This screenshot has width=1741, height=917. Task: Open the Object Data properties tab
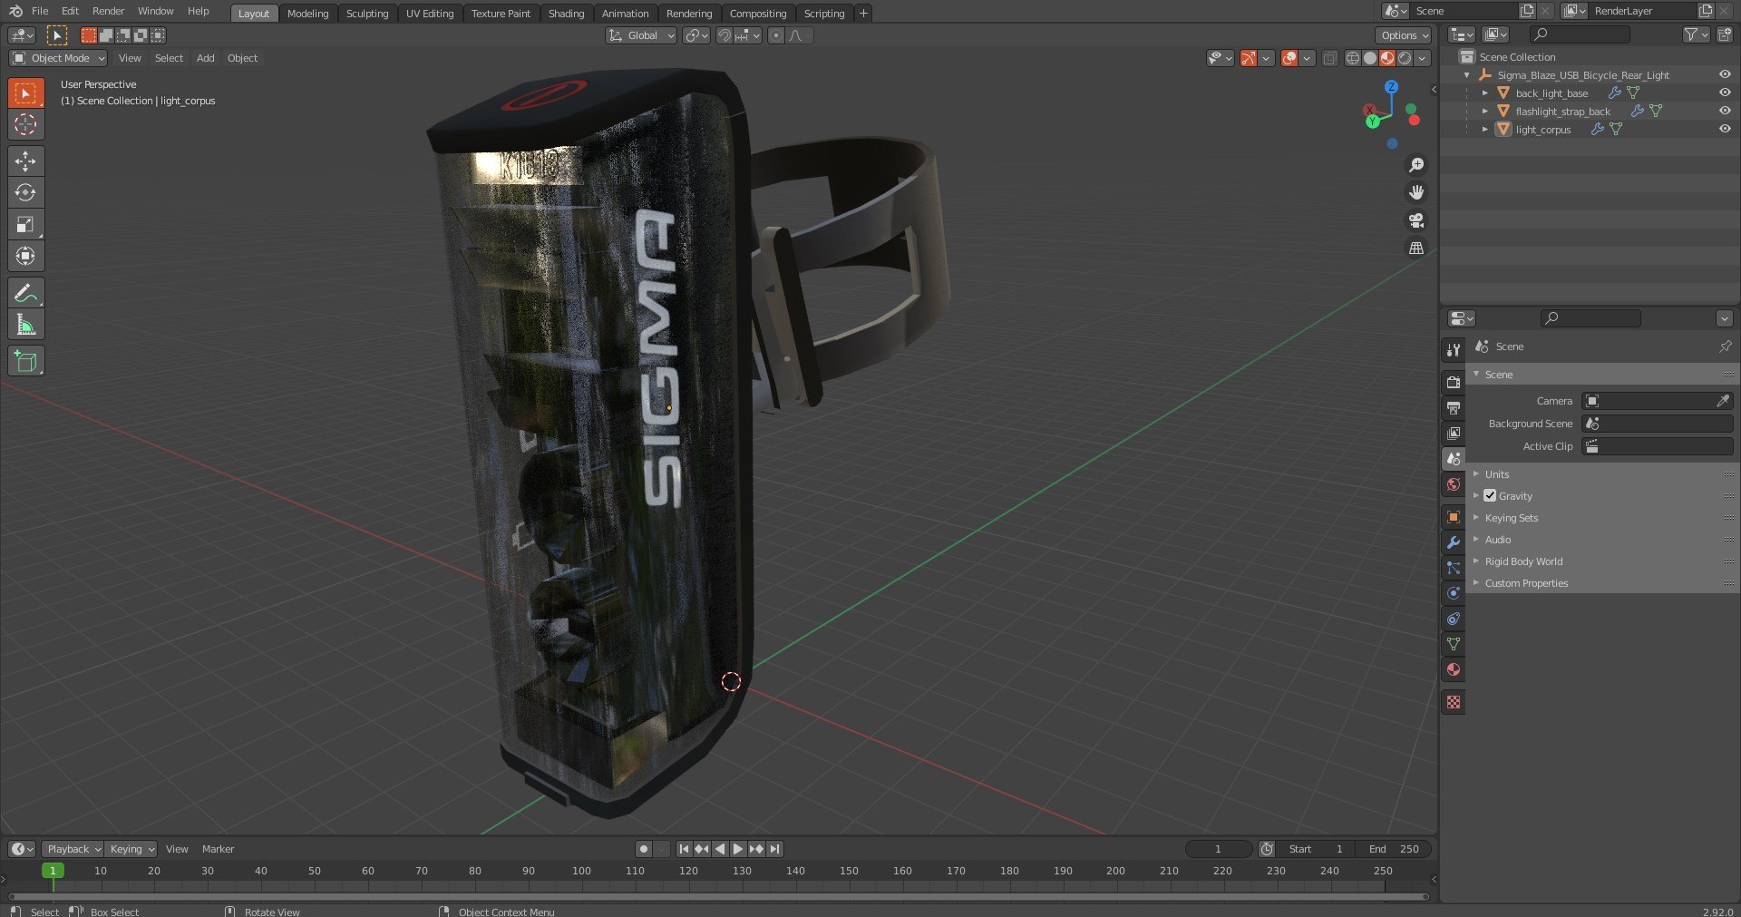[x=1454, y=644]
